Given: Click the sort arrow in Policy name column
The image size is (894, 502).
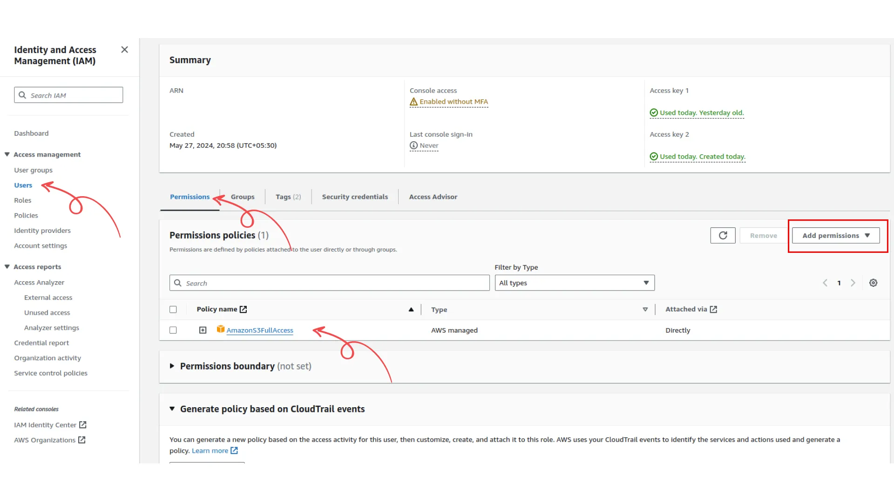Looking at the screenshot, I should tap(411, 310).
